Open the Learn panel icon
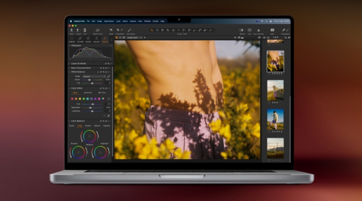362x201 pixels. point(273,30)
